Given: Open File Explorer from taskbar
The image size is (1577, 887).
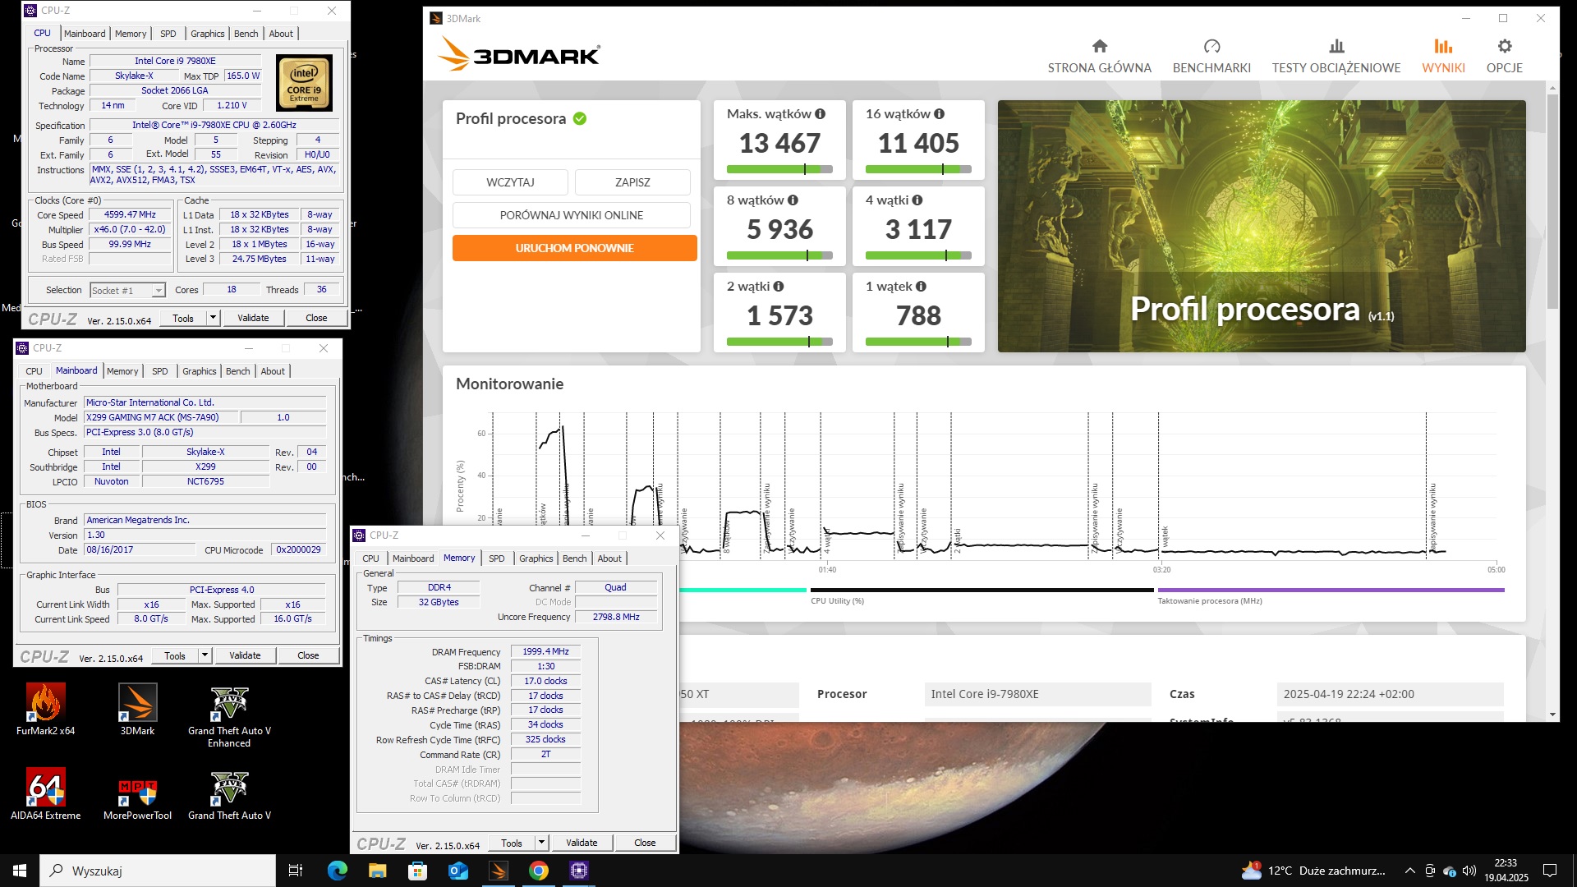Looking at the screenshot, I should click(377, 871).
